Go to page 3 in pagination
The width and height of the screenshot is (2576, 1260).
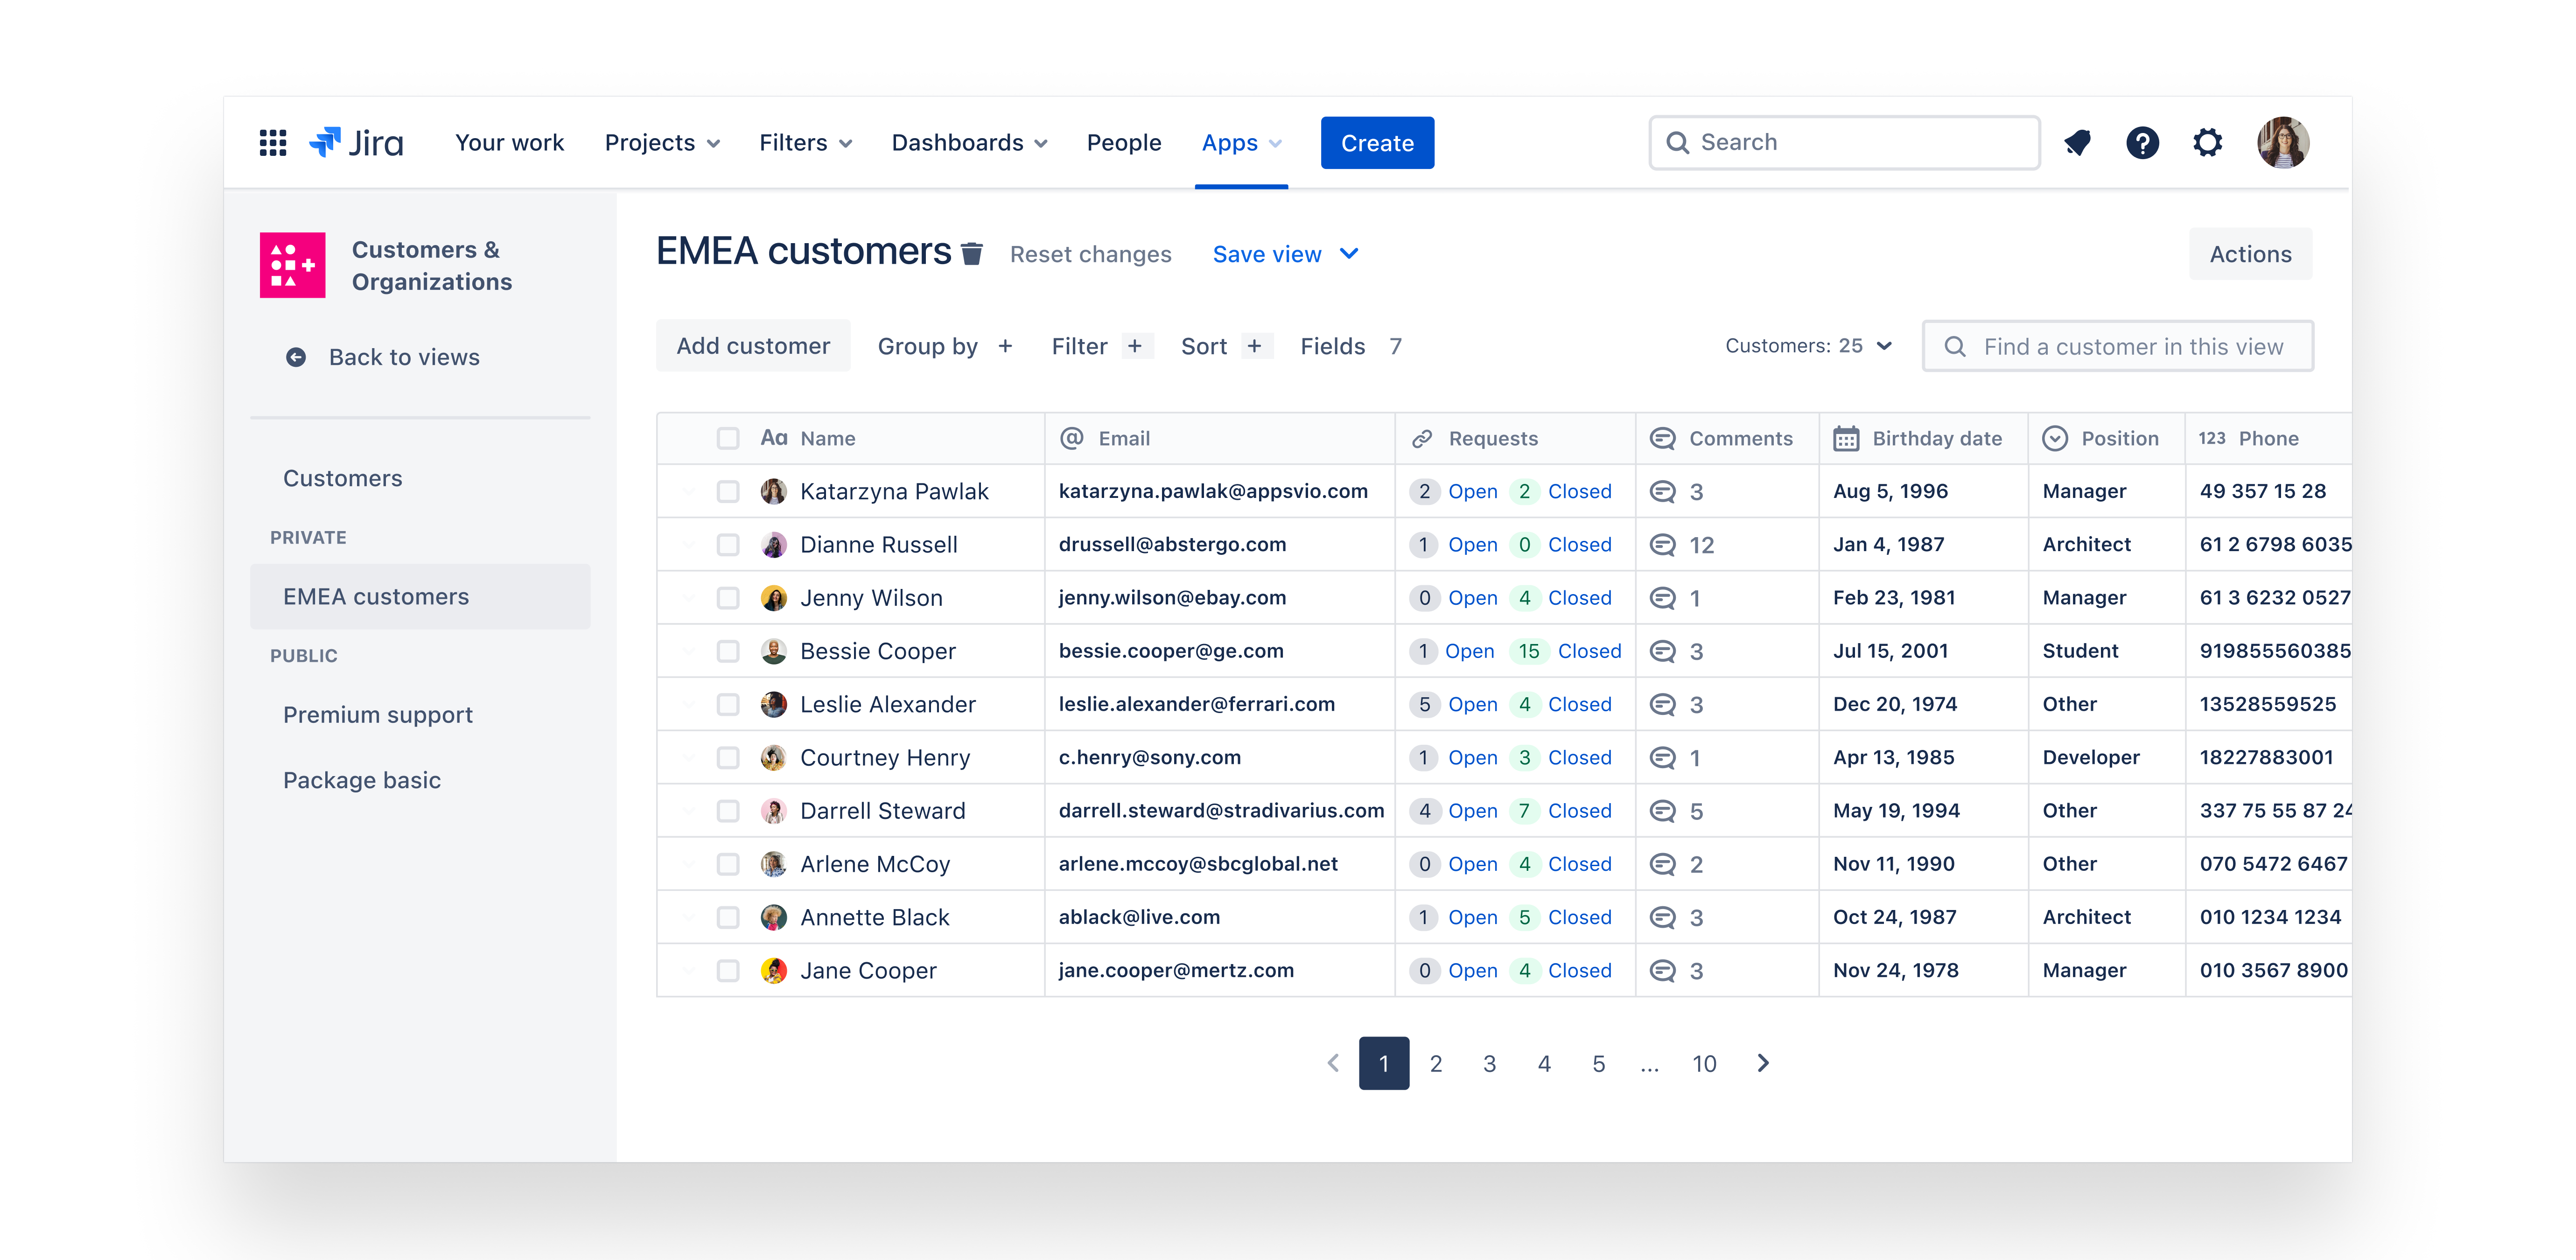point(1489,1063)
